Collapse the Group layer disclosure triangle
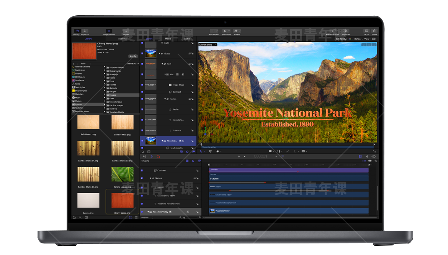Viewport: 448px width, 255px height. tap(160, 54)
